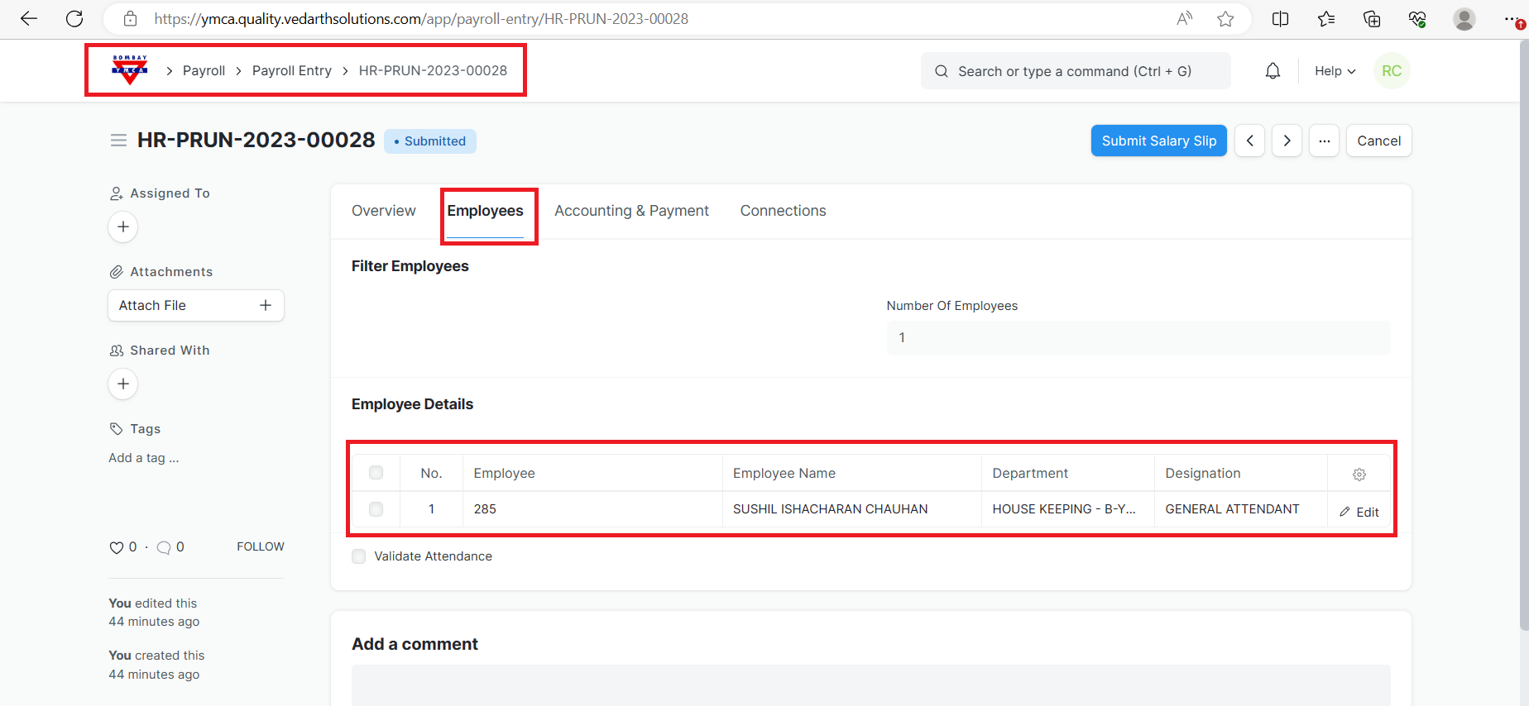Toggle select-all checkbox in table header
This screenshot has height=706, width=1529.
(376, 473)
